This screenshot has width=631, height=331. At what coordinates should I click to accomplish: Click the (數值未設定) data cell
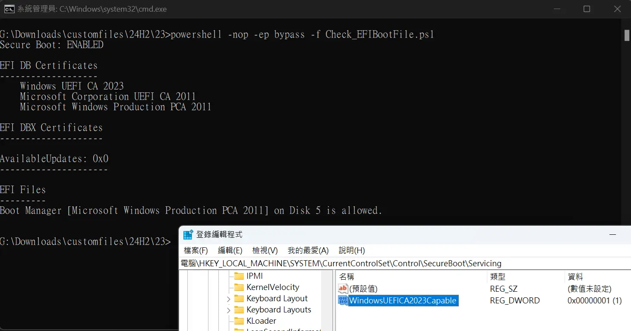590,289
